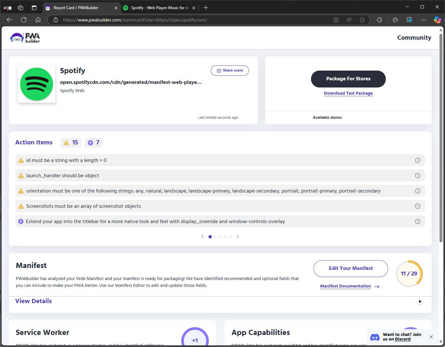The image size is (445, 347).
Task: Click the Discord logo icon
Action: 375,337
